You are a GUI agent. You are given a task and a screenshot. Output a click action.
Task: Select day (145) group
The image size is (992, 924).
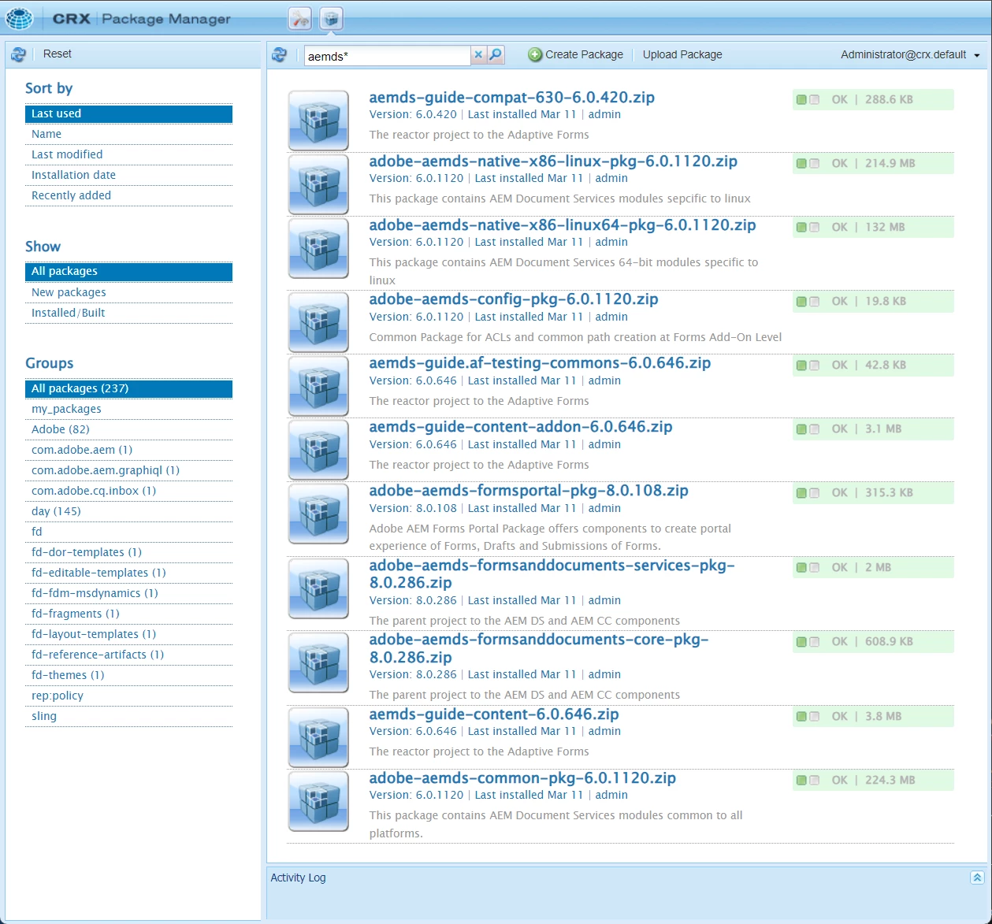tap(128, 511)
